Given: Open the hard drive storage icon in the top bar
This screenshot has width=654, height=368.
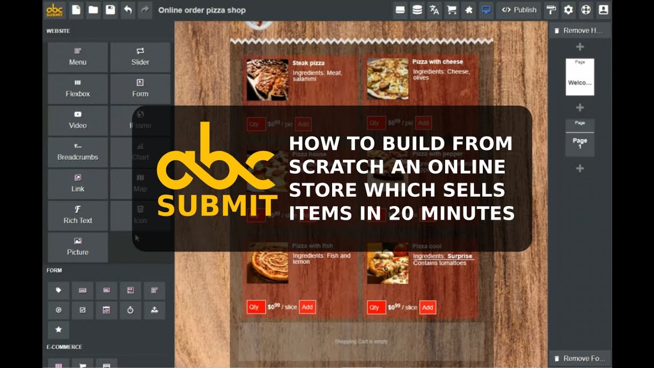Looking at the screenshot, I should (x=401, y=10).
